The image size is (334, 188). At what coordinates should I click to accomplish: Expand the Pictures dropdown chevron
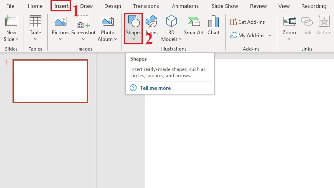point(60,39)
